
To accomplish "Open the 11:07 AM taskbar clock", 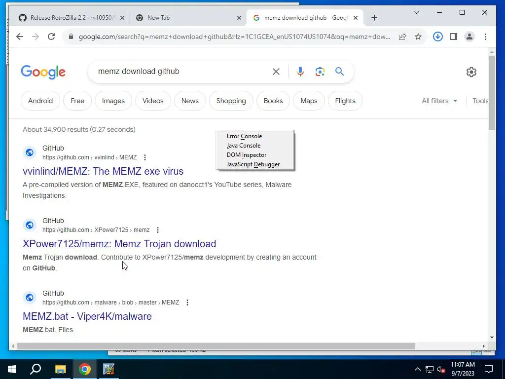I will point(463,369).
